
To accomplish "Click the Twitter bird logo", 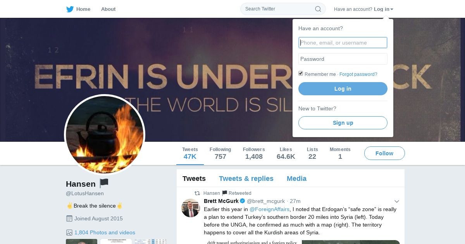I will pos(70,9).
